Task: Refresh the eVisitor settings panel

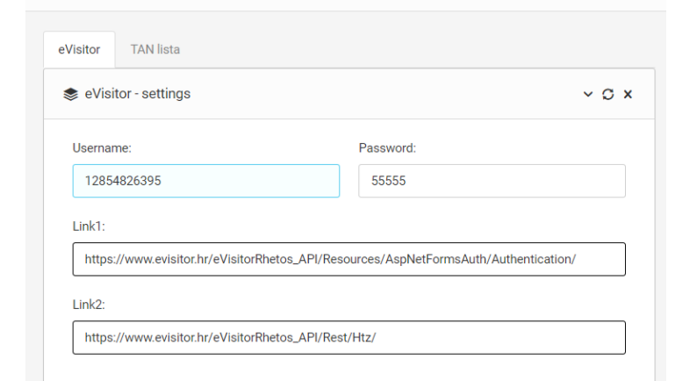Action: 607,94
